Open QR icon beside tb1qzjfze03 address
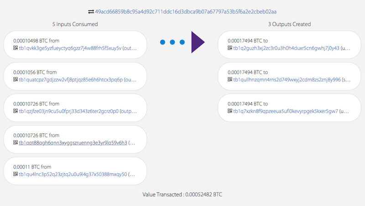Viewport: 365px width, 206px height. coord(16,111)
